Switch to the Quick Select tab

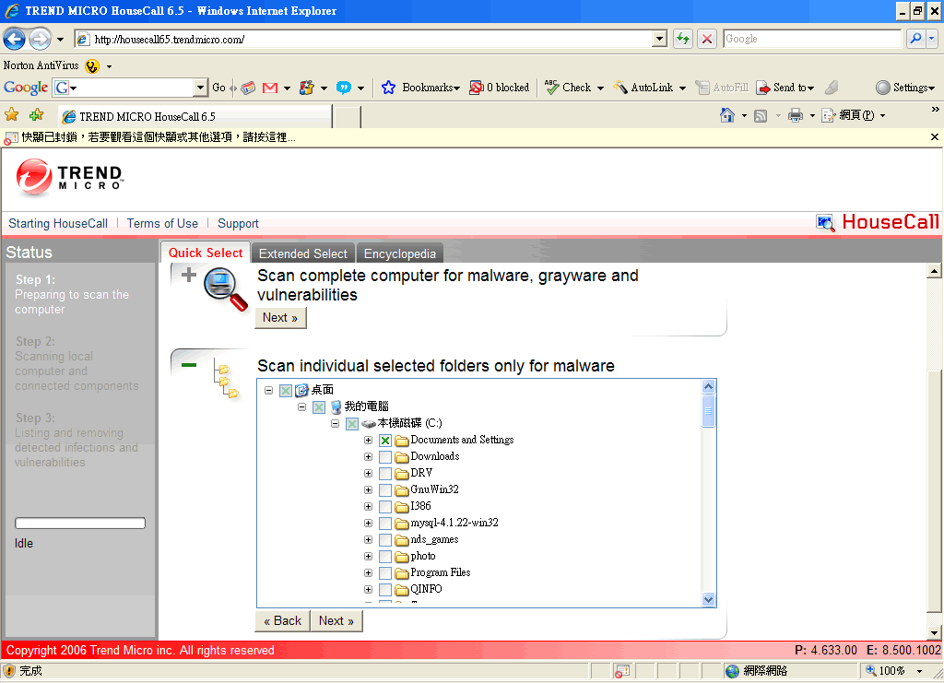[206, 253]
